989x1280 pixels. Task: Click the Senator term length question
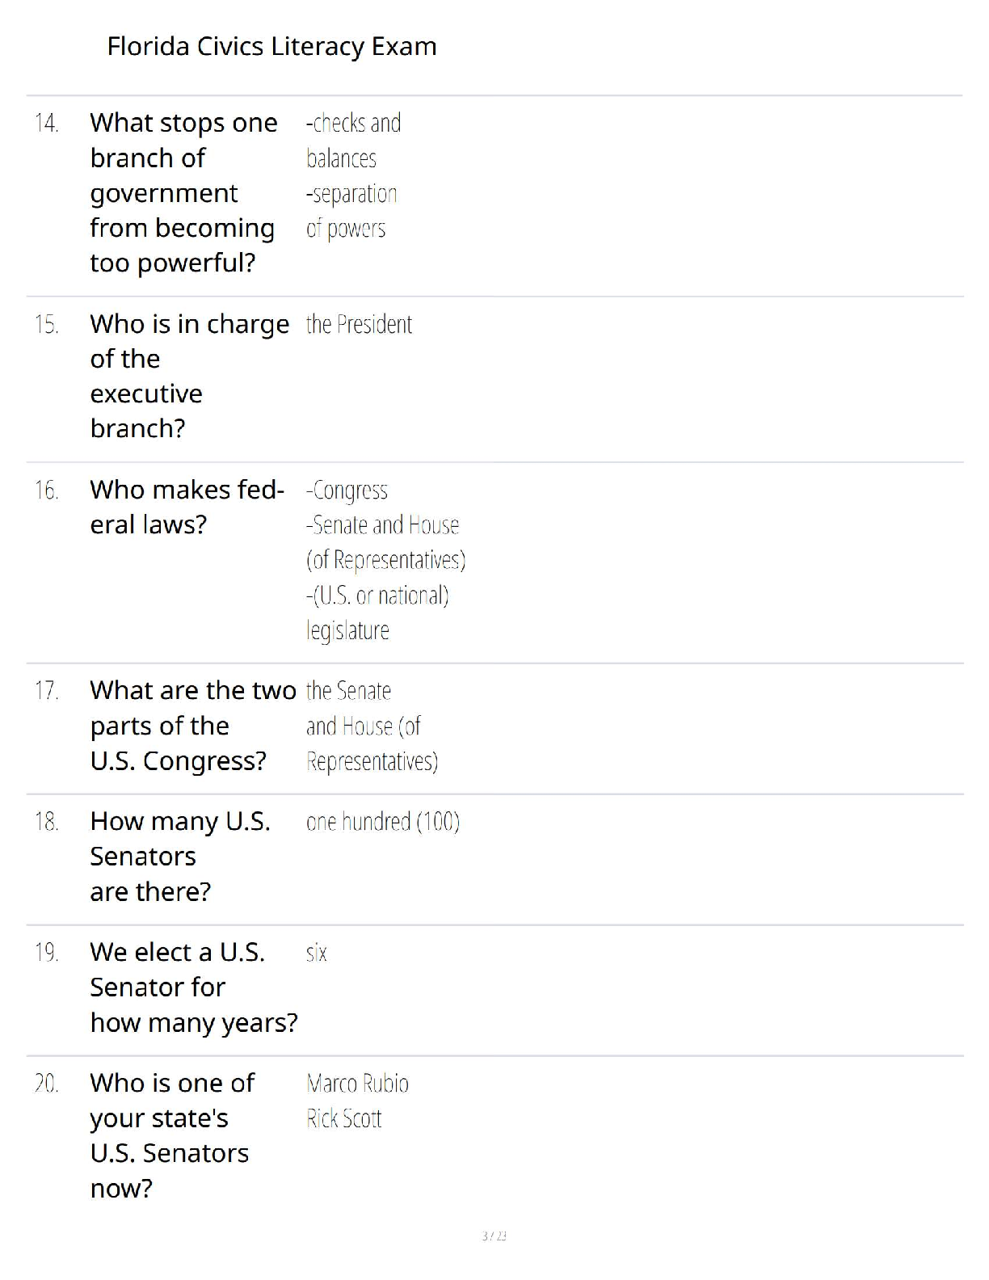193,987
